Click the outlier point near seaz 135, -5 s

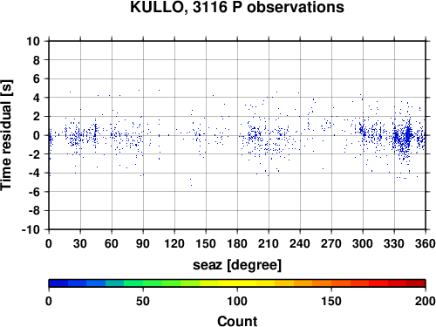[x=191, y=182]
